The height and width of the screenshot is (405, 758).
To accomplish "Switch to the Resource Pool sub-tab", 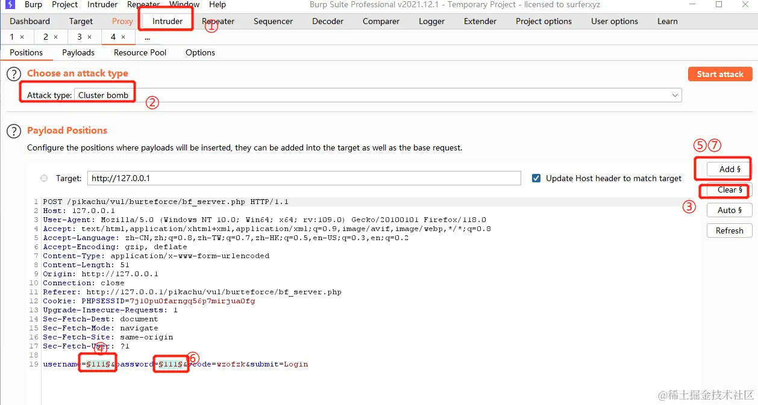I will click(x=140, y=52).
